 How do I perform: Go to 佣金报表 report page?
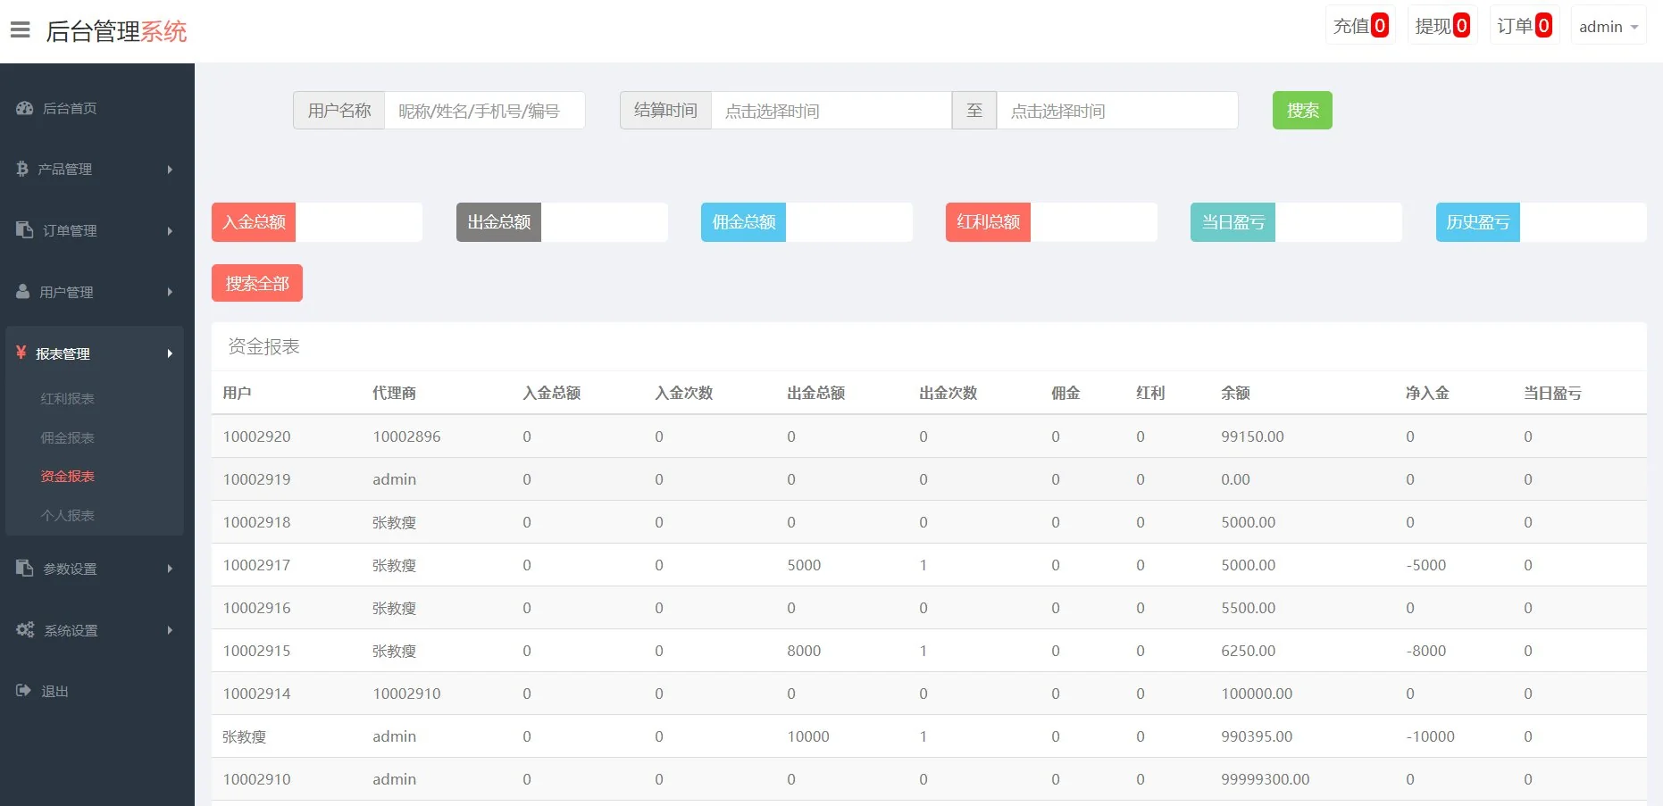(68, 438)
